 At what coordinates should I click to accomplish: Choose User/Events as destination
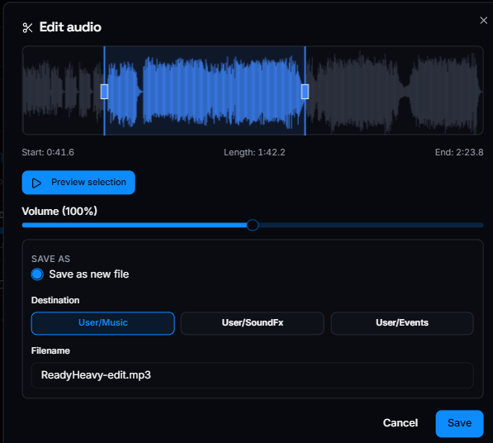pos(402,323)
